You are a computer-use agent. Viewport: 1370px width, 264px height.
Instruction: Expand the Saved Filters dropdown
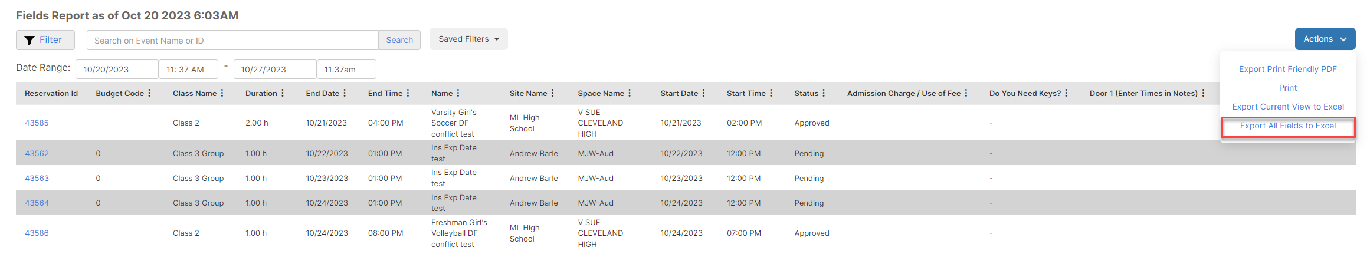point(468,39)
